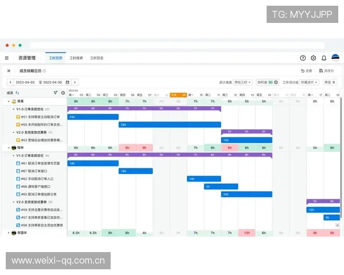Go to the next date range
The image size is (344, 275).
(x=75, y=82)
